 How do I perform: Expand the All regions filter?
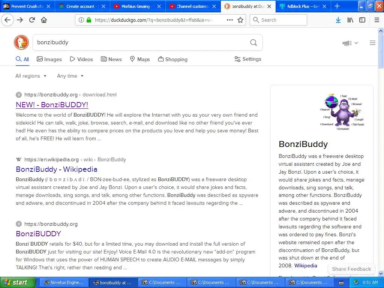(31, 76)
